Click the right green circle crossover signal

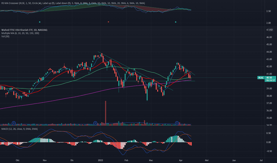coord(176,22)
